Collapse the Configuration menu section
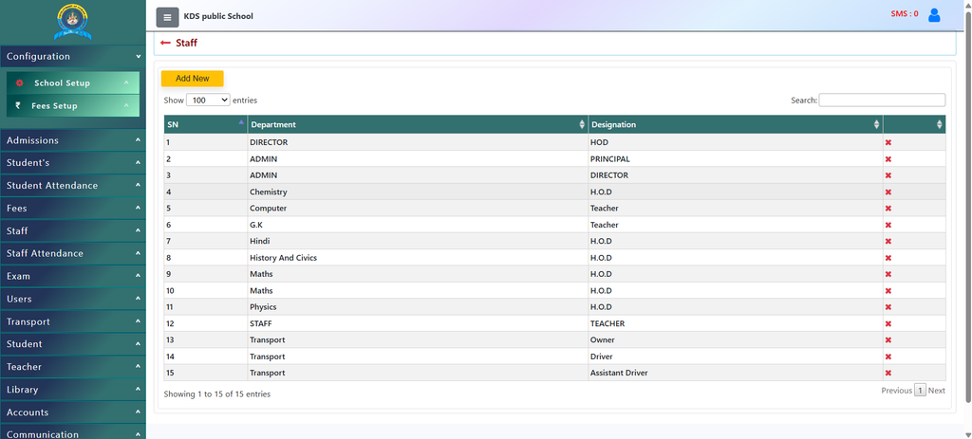The image size is (972, 439). tap(72, 56)
